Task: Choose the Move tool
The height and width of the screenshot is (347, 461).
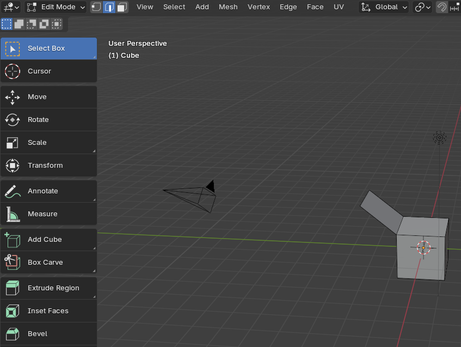Action: click(48, 97)
